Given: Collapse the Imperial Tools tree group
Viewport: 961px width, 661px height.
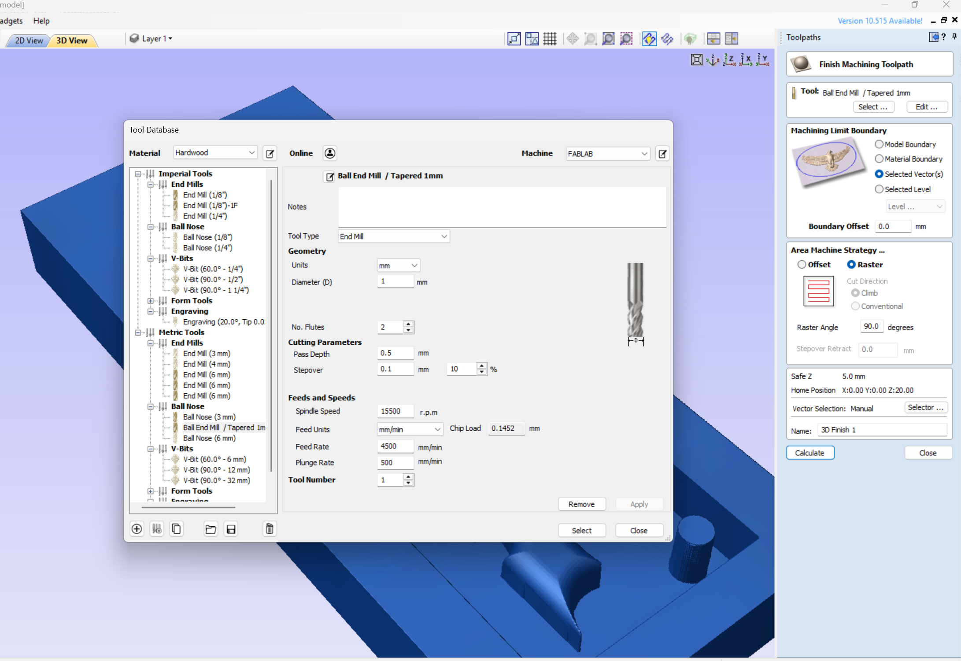Looking at the screenshot, I should [138, 174].
